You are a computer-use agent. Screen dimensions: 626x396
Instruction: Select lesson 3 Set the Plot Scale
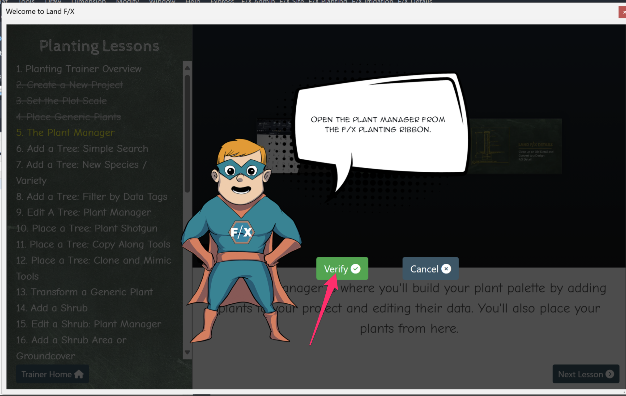tap(61, 100)
